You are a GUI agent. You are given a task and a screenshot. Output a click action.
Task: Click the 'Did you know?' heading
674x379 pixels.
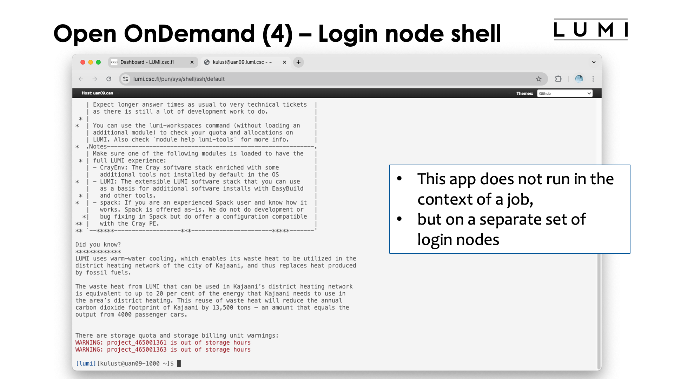(98, 245)
